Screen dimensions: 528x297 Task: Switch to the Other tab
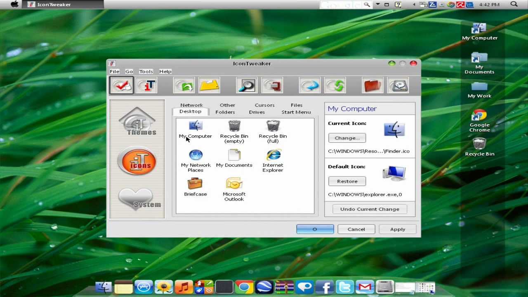click(x=227, y=105)
